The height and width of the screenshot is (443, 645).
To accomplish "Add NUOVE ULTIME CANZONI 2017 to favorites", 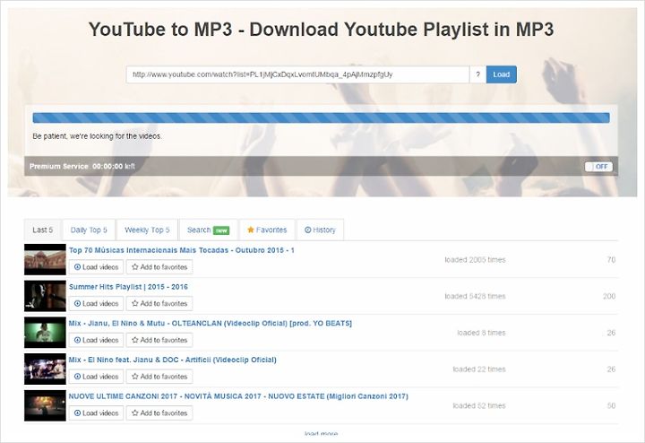I will coord(159,413).
